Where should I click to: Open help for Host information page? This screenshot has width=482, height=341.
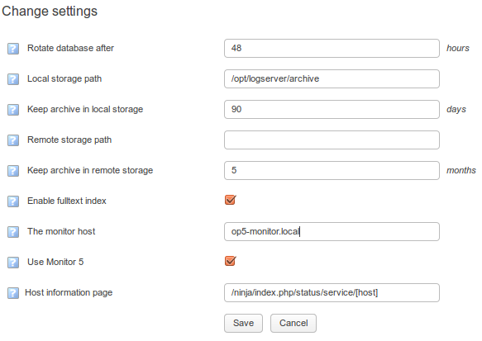tap(13, 293)
